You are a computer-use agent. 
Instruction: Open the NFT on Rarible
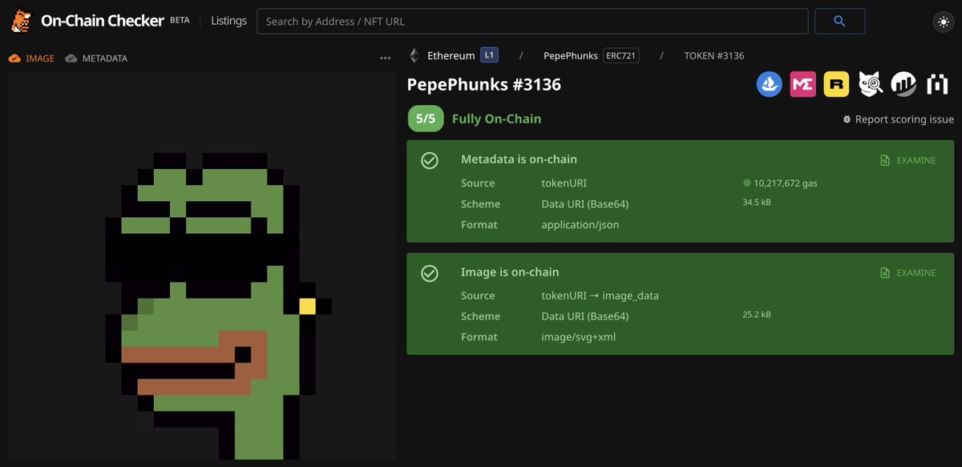pyautogui.click(x=836, y=83)
